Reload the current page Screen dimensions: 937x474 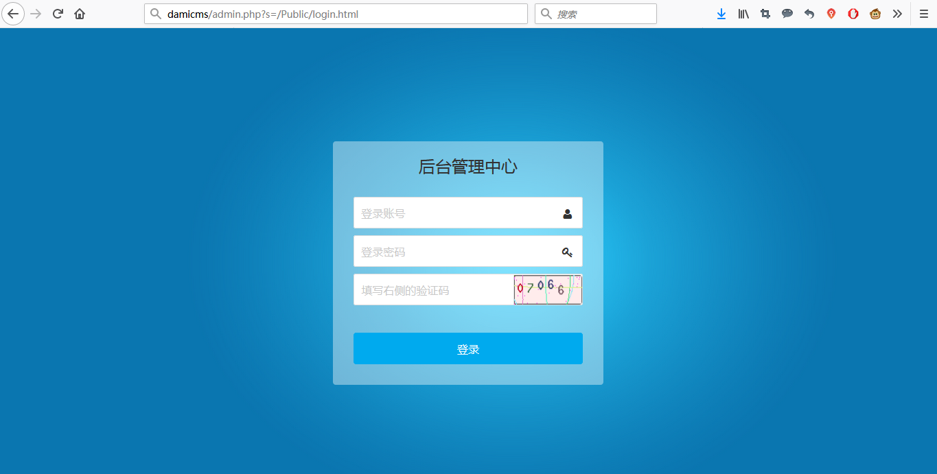tap(58, 14)
